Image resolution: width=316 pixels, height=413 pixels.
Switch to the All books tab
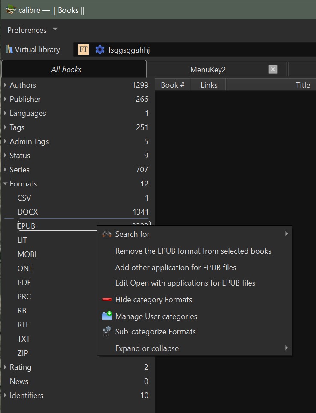pyautogui.click(x=66, y=69)
